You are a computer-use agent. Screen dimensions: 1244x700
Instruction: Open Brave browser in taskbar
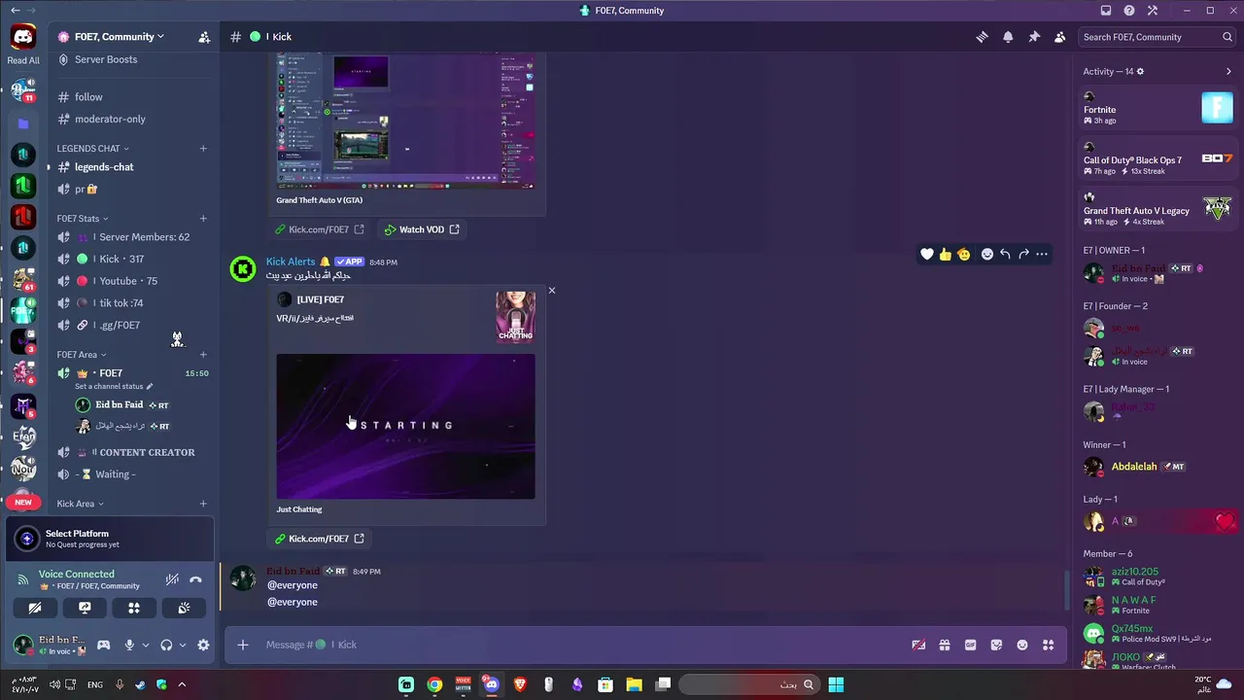(x=520, y=684)
